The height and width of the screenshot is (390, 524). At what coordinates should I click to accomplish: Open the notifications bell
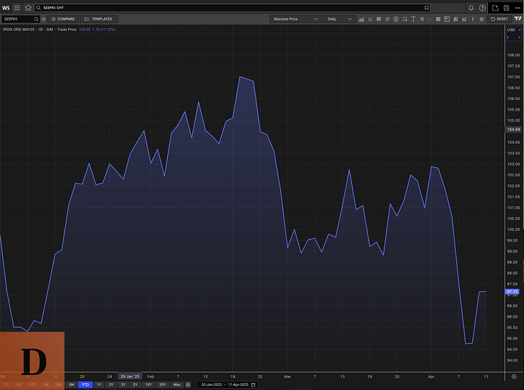click(x=471, y=7)
